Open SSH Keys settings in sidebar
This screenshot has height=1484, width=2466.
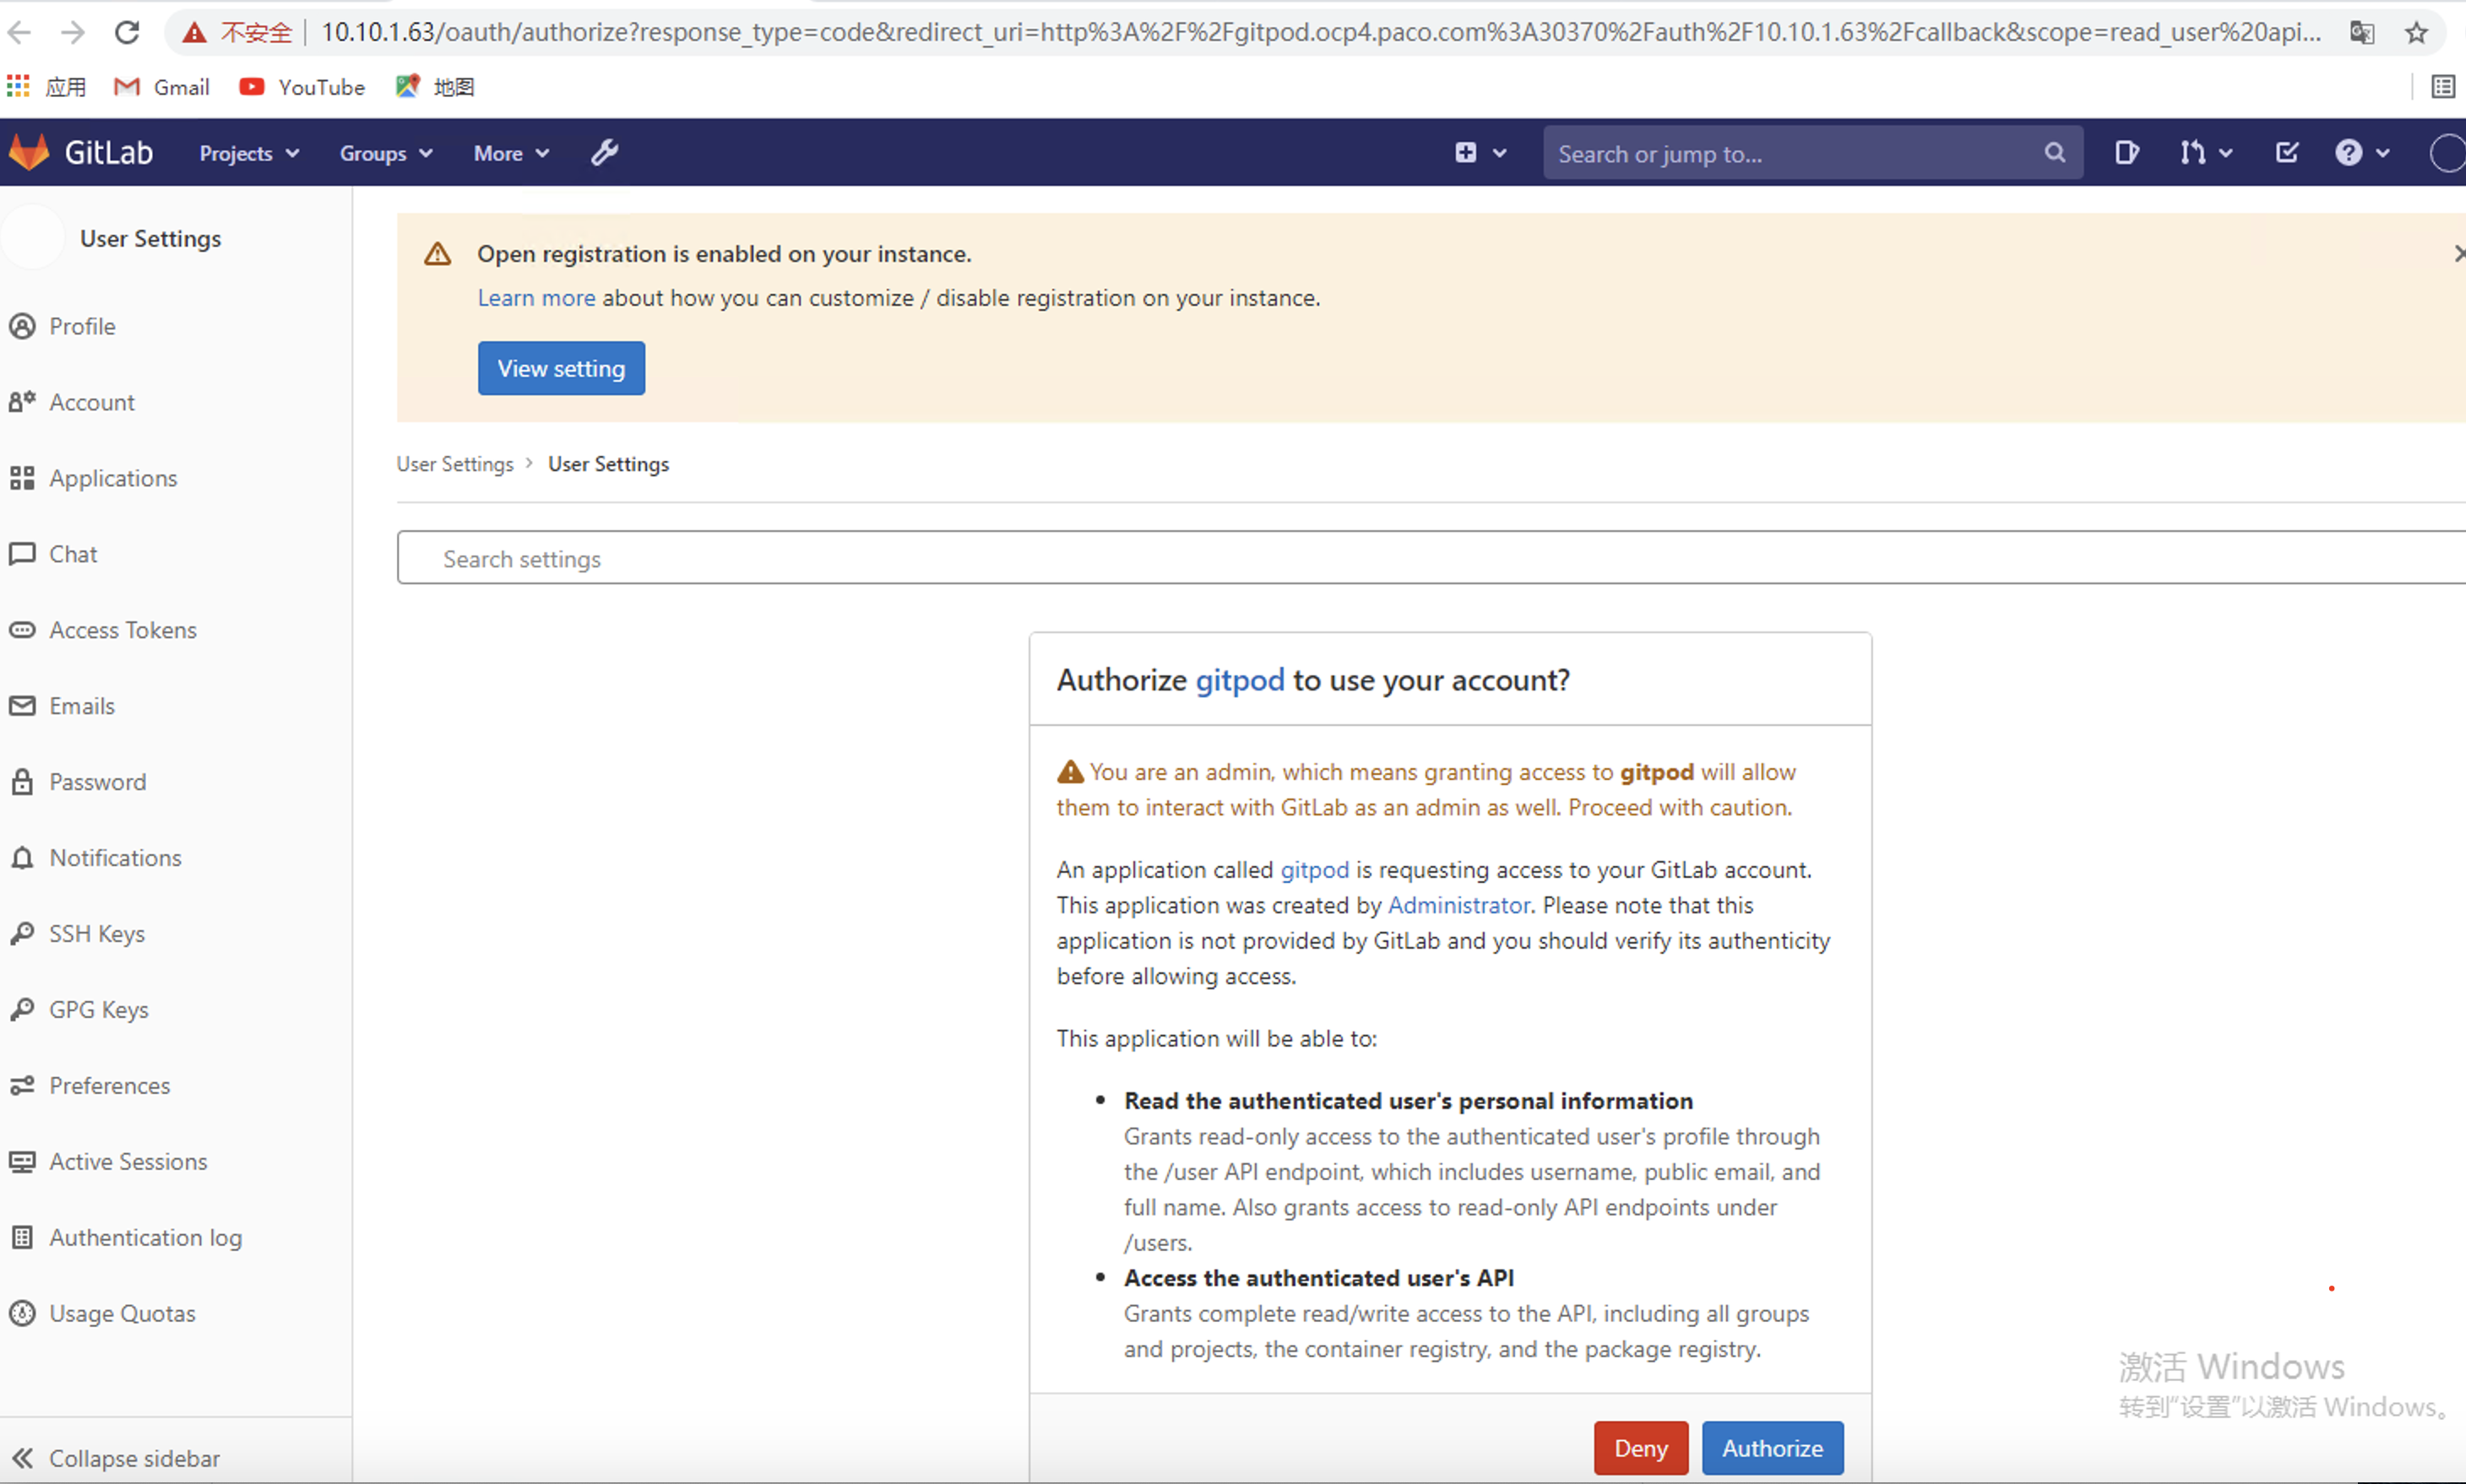(97, 933)
